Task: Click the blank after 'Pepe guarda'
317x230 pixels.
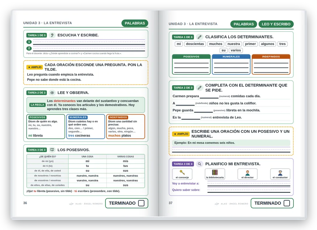Action: [x=203, y=111]
